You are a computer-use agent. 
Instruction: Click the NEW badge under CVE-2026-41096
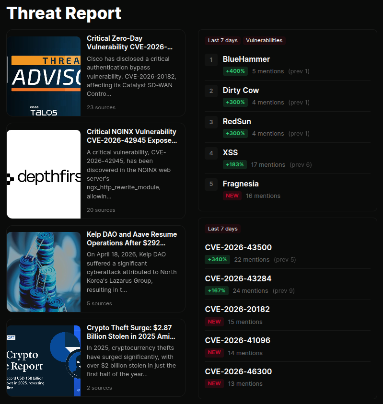pos(214,352)
